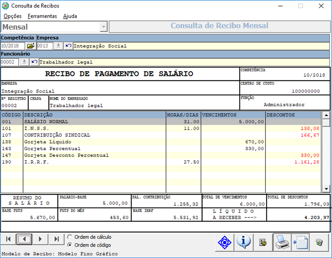
Task: Click the Competência field with 10/2018
Action: coord(13,46)
